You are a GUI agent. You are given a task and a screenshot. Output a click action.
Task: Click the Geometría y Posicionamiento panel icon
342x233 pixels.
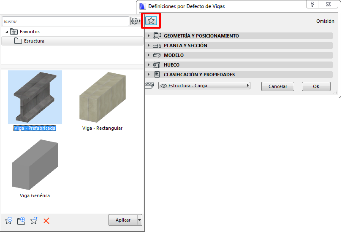pyautogui.click(x=157, y=36)
